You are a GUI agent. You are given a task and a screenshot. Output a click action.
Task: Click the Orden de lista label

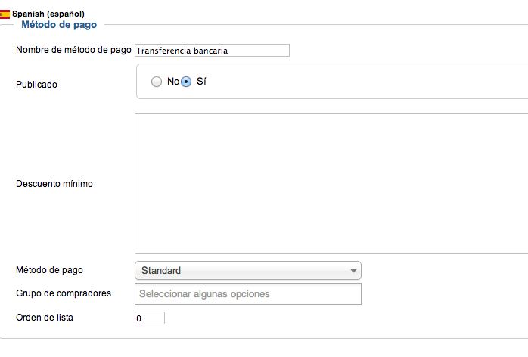pyautogui.click(x=45, y=318)
